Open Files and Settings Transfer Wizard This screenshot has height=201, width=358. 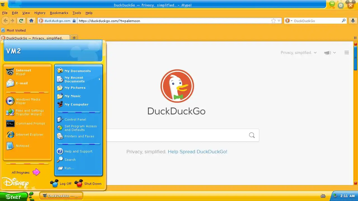pos(27,112)
